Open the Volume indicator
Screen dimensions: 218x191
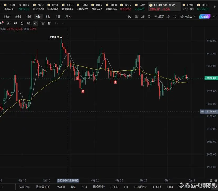point(24,187)
